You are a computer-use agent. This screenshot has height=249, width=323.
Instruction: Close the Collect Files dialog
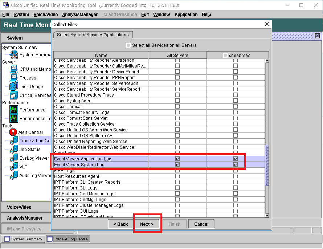click(x=267, y=24)
